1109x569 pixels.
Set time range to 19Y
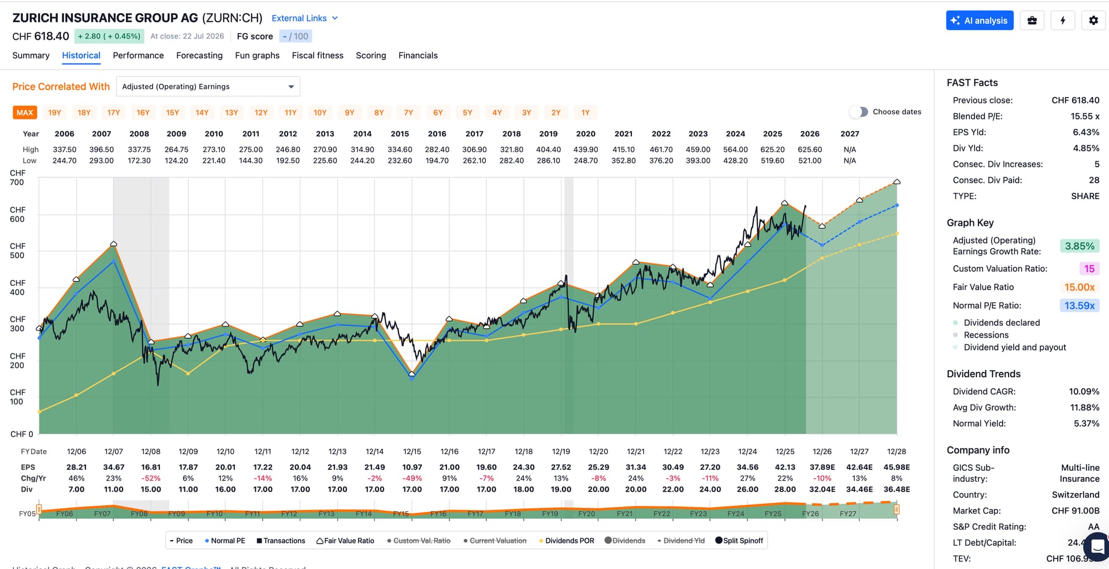coord(55,113)
